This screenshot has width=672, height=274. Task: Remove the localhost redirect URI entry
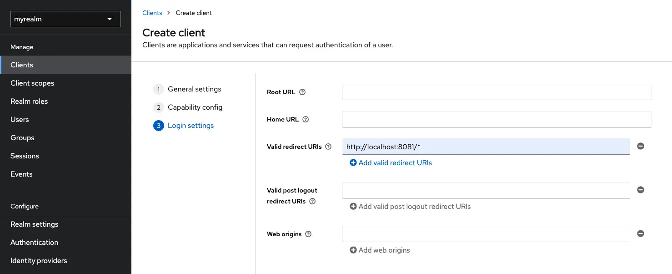tap(641, 146)
